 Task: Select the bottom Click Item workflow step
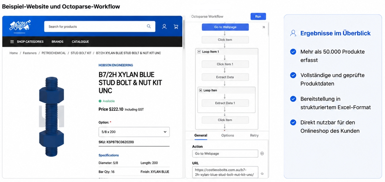(x=225, y=120)
